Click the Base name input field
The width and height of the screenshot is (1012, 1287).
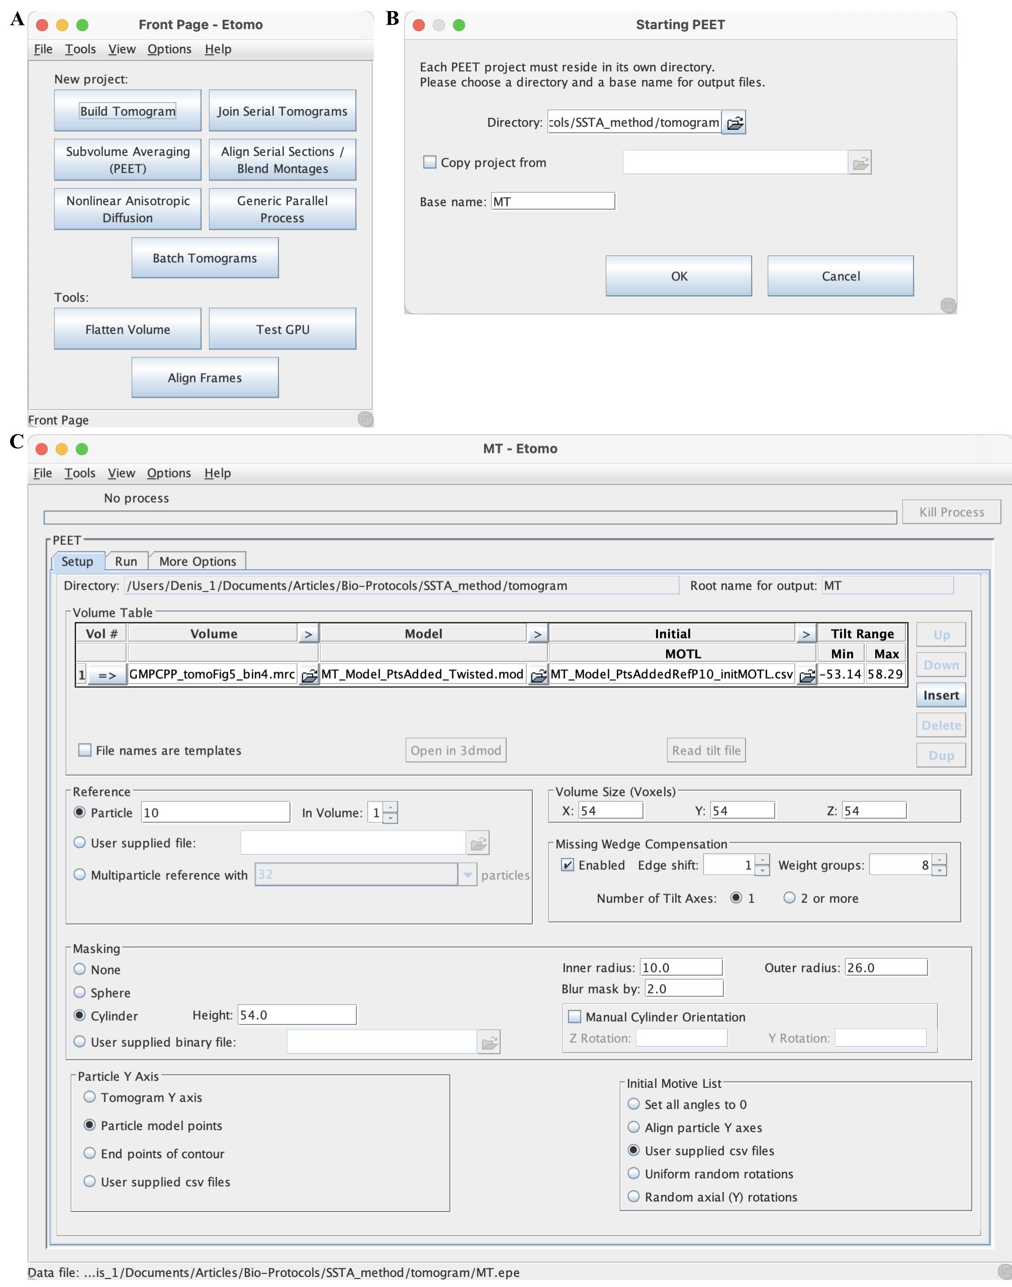pyautogui.click(x=553, y=202)
